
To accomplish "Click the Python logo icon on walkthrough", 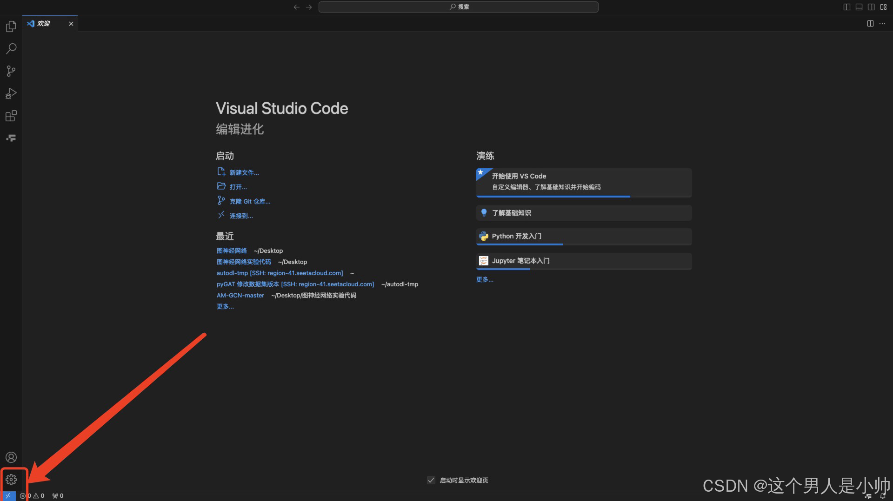I will click(484, 236).
